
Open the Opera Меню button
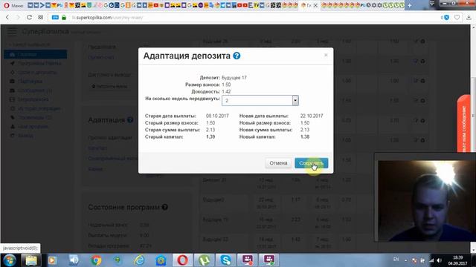coord(13,5)
